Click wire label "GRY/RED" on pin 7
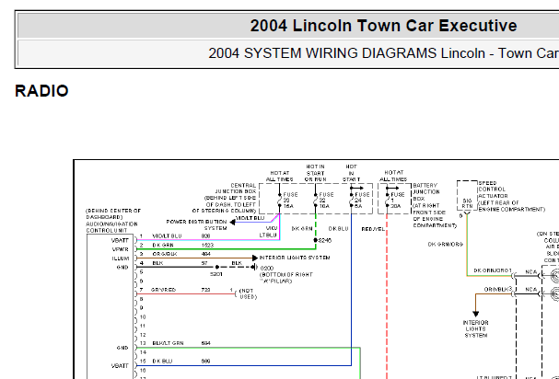Screen dimensions: 559x379 coord(163,290)
